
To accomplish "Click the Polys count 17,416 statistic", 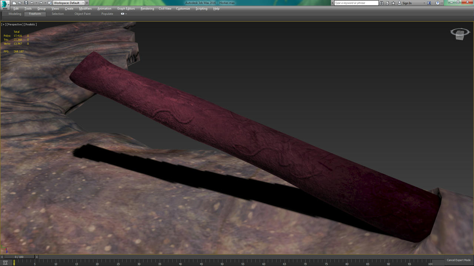I will 18,36.
